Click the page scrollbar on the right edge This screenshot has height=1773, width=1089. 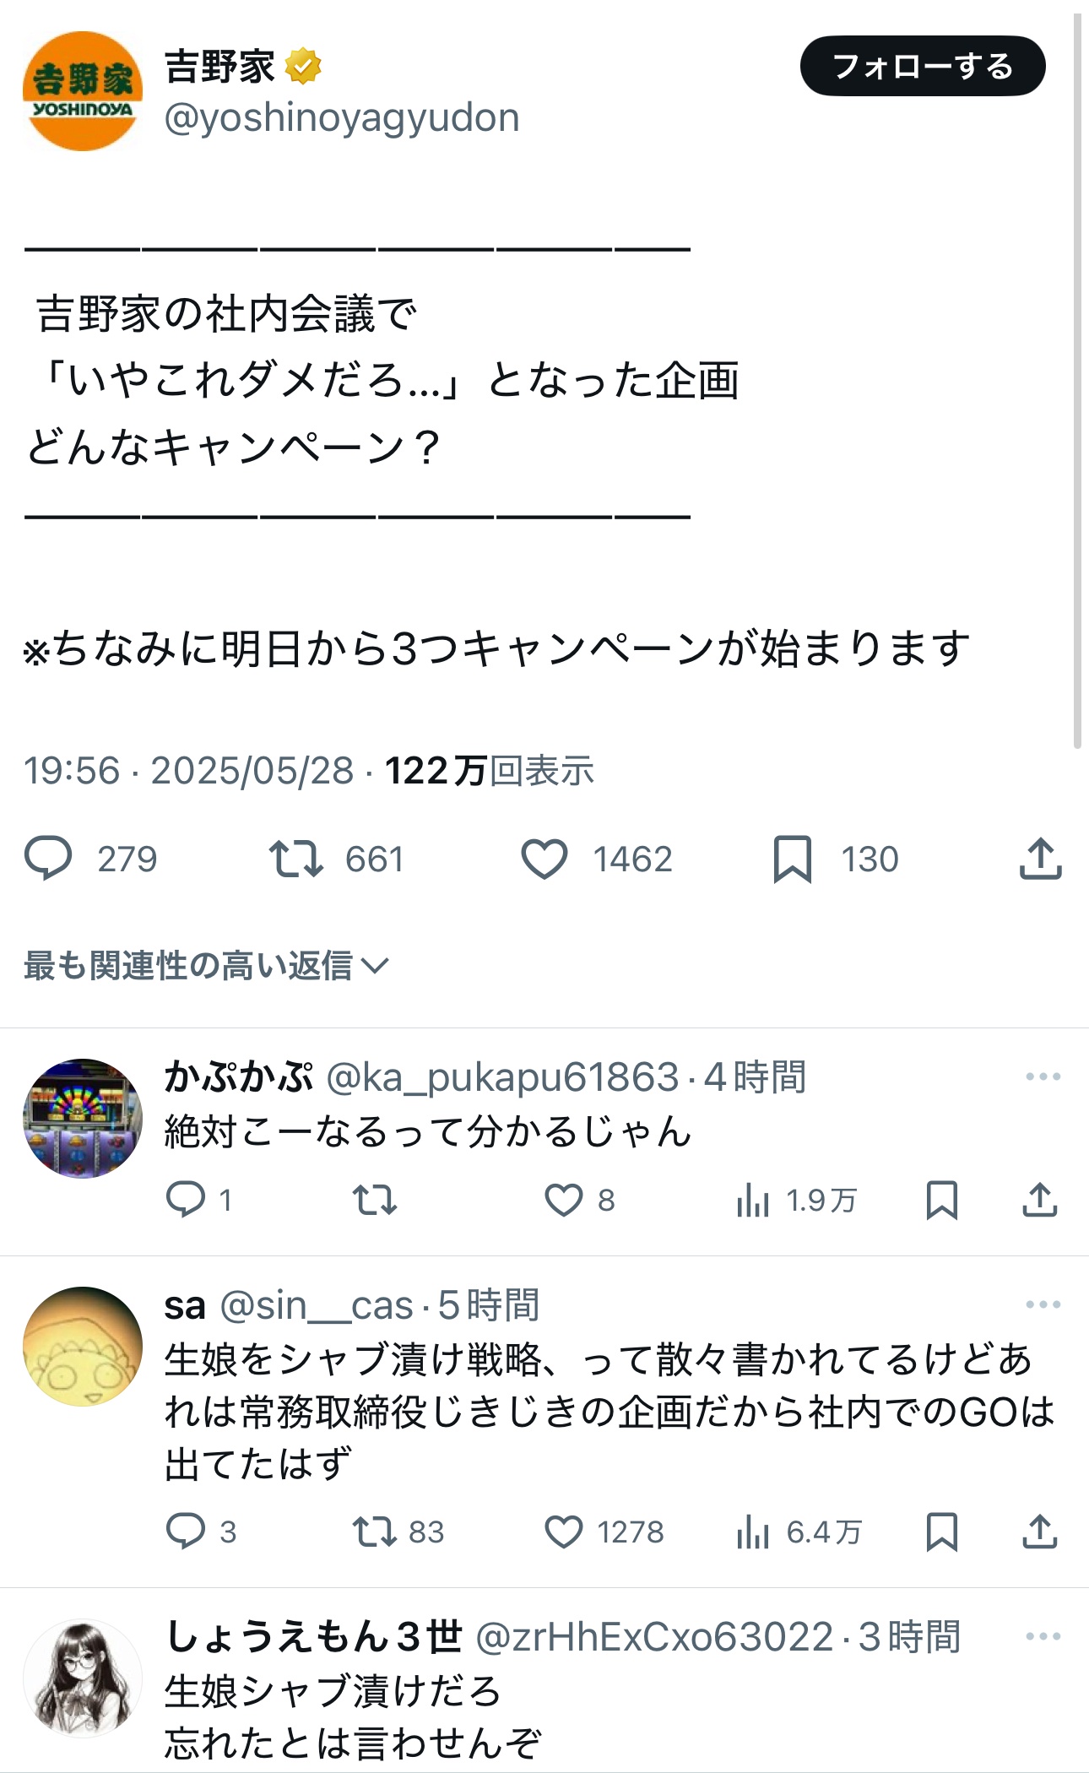click(1077, 380)
